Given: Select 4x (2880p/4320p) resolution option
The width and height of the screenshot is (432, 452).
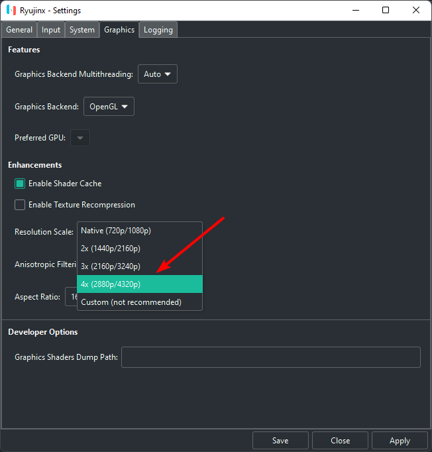Looking at the screenshot, I should 140,284.
